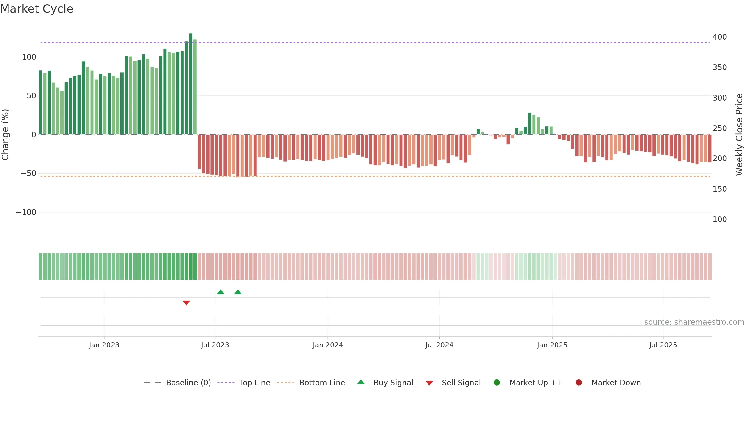The width and height of the screenshot is (755, 424).
Task: Click the Jan 2024 x-axis label
Action: 328,345
